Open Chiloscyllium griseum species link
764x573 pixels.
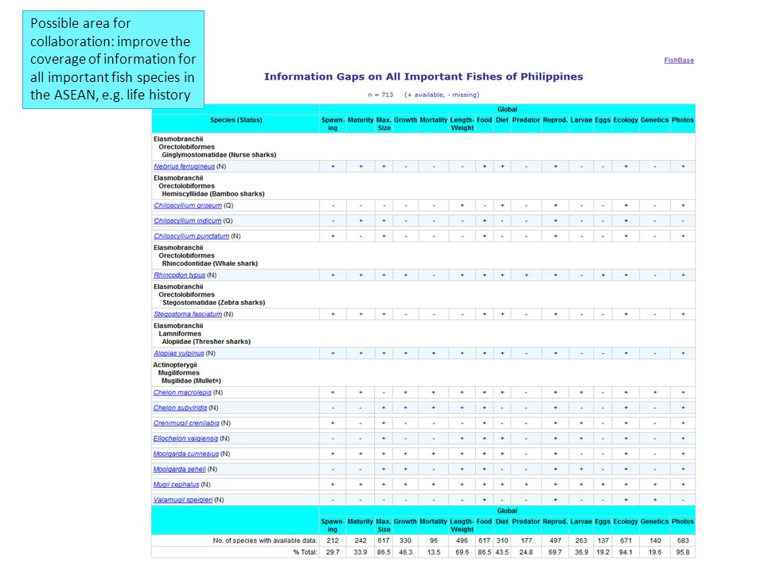click(188, 205)
